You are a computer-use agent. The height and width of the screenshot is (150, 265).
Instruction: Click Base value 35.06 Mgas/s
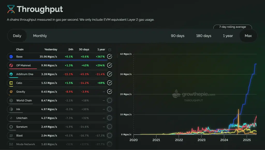tap(48, 57)
